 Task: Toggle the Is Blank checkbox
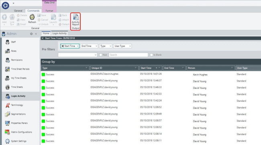[x=151, y=55]
